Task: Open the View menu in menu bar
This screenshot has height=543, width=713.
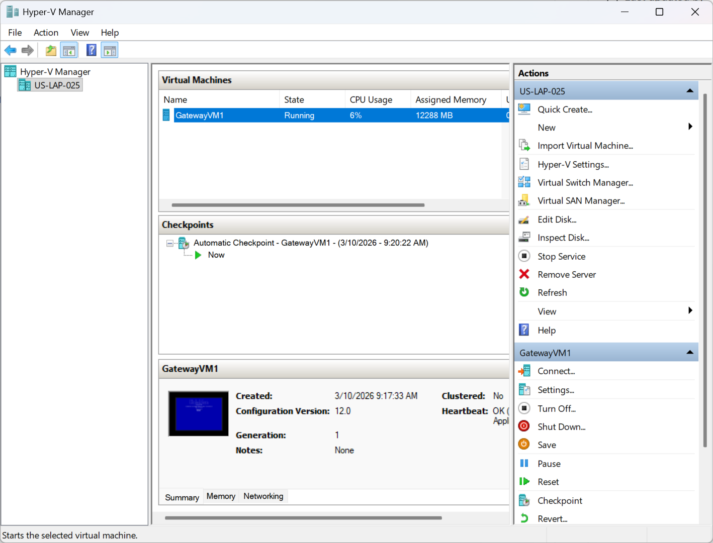Action: click(80, 33)
